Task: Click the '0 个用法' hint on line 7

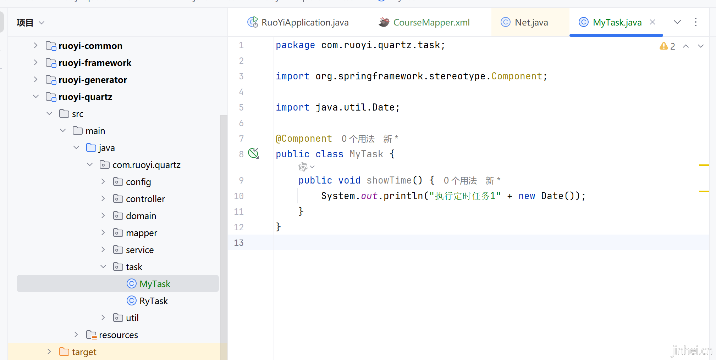Action: pos(358,139)
